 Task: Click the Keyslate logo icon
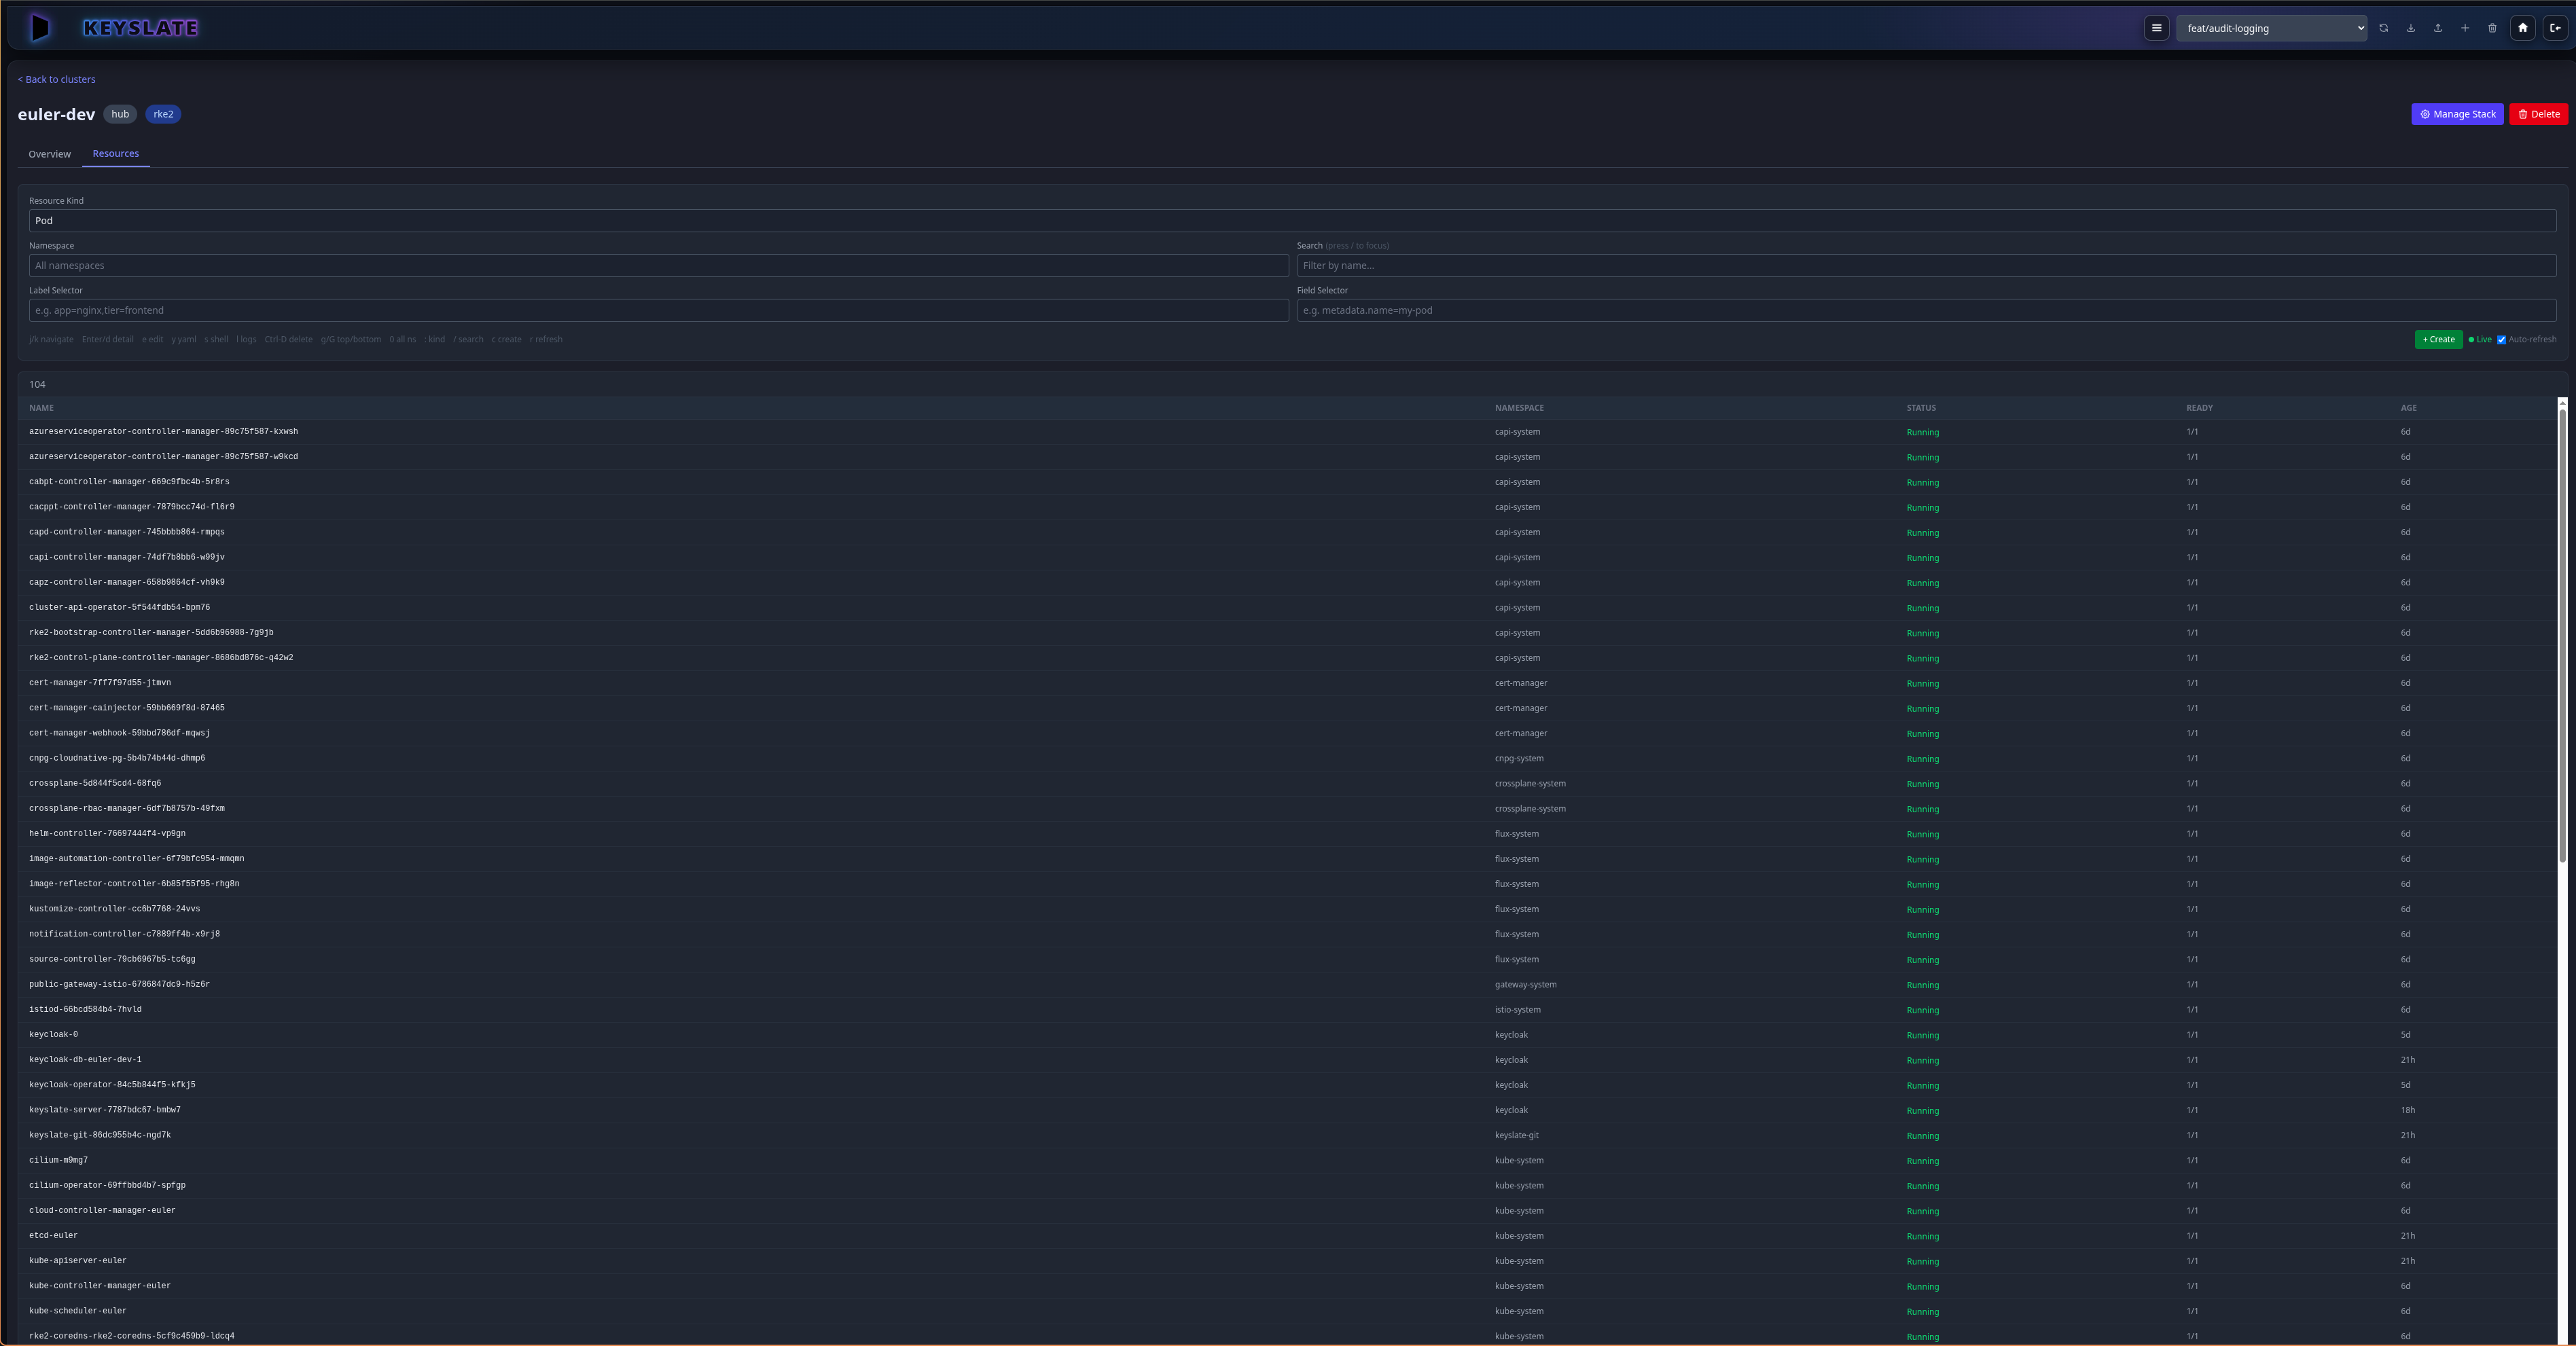[x=39, y=27]
